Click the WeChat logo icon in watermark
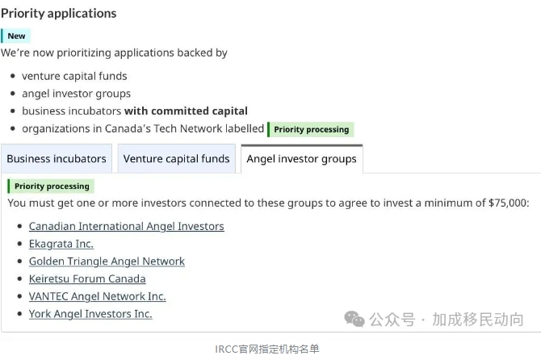Viewport: 545px width, 364px height. (354, 319)
